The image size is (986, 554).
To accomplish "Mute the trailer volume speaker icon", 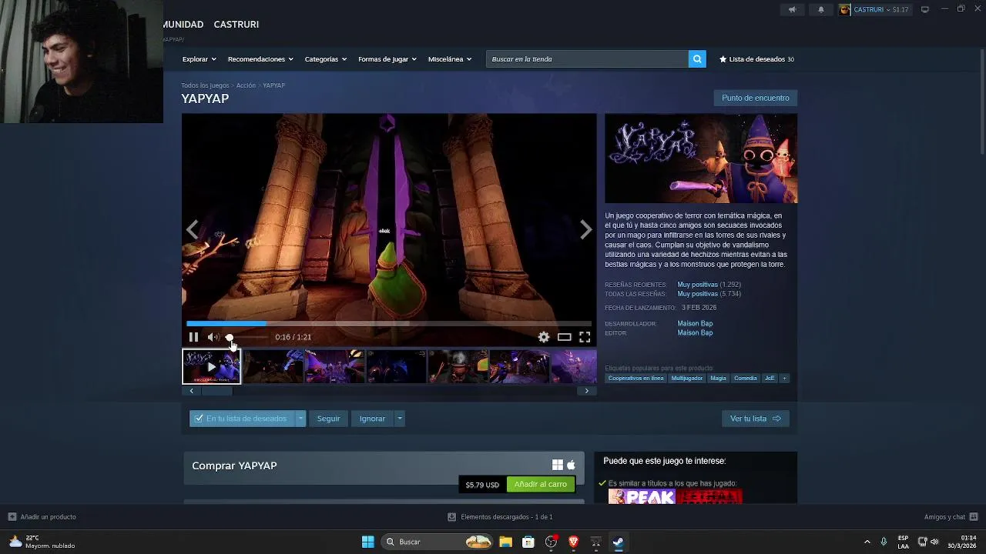I will click(213, 337).
